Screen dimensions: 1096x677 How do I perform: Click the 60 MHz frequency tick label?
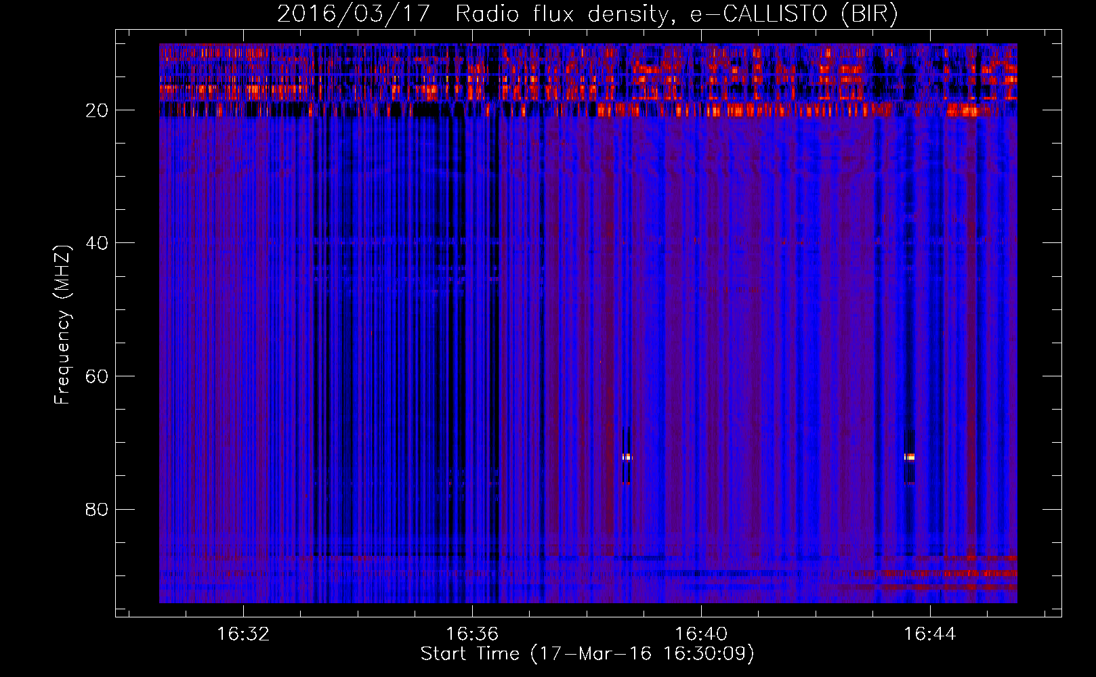point(97,376)
